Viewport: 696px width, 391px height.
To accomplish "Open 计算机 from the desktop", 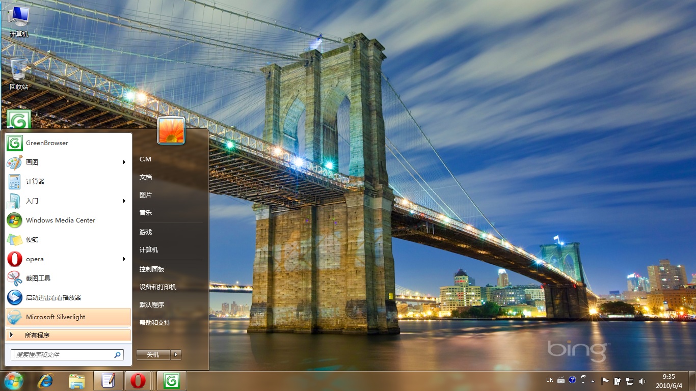I will [x=19, y=15].
